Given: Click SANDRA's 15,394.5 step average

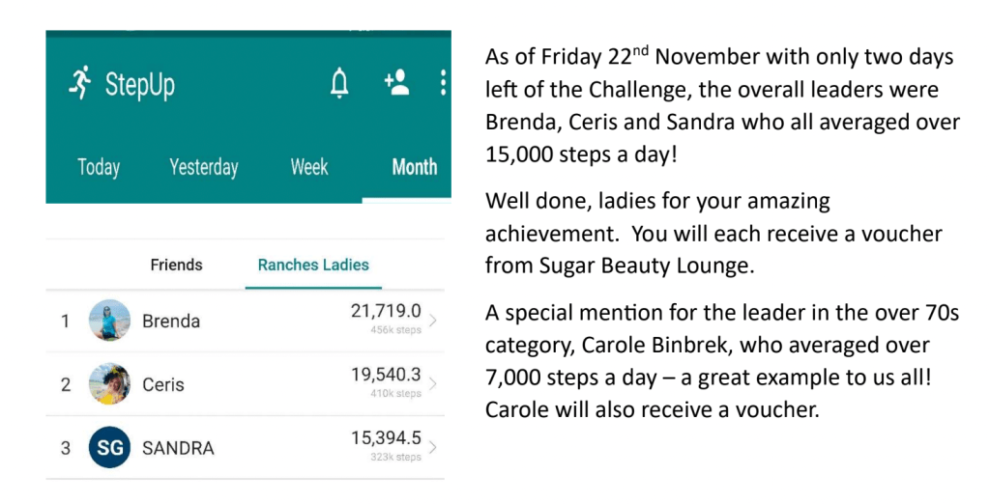Looking at the screenshot, I should coord(386,438).
